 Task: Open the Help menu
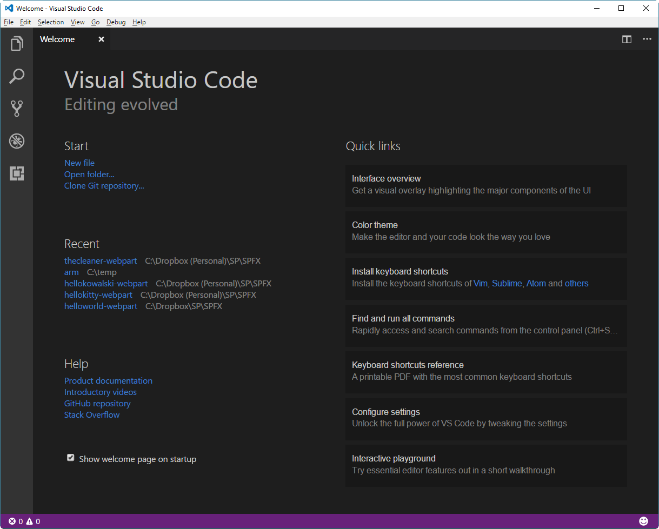click(x=139, y=22)
